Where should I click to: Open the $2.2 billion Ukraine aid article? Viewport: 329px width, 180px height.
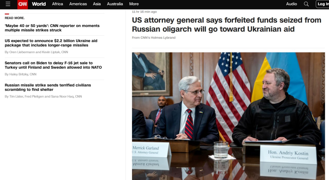point(51,43)
